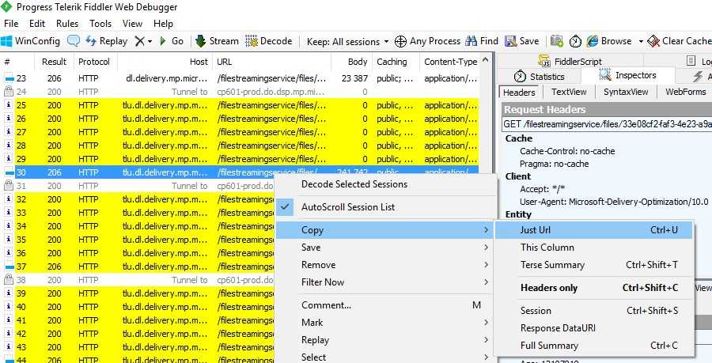The height and width of the screenshot is (363, 712).
Task: Choose Just Url in Copy submenu
Action: tap(536, 230)
